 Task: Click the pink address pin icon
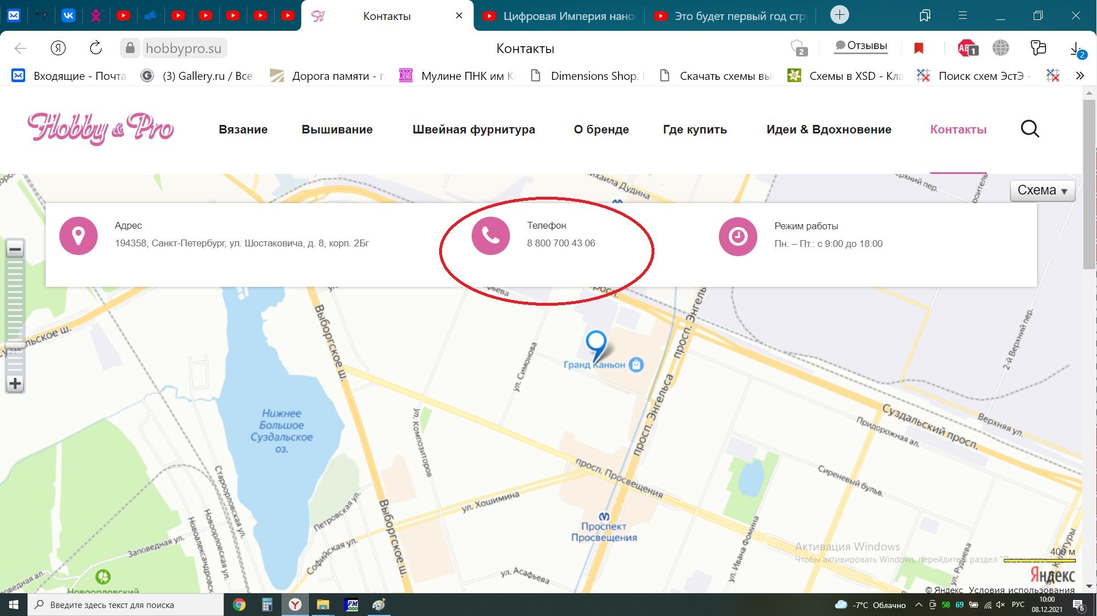(78, 236)
